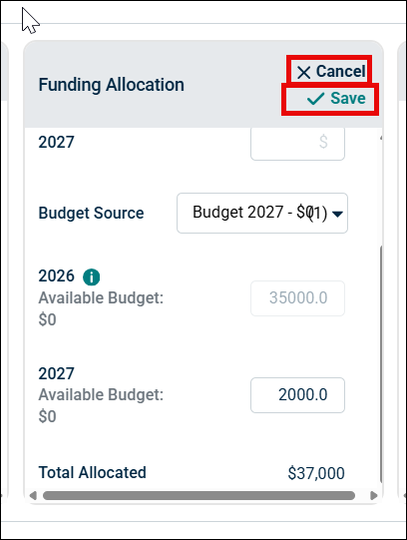The height and width of the screenshot is (540, 407).
Task: Expand the Budget Source dropdown caret
Action: [x=337, y=214]
